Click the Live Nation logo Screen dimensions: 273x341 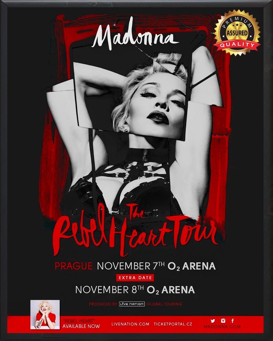tap(132, 304)
